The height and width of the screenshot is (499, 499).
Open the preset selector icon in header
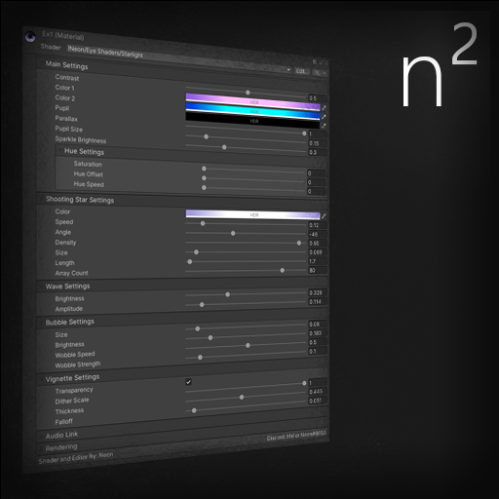pos(321,61)
